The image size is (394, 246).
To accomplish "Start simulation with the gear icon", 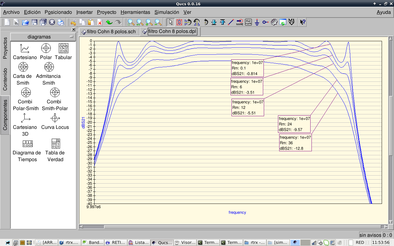I will point(274,22).
